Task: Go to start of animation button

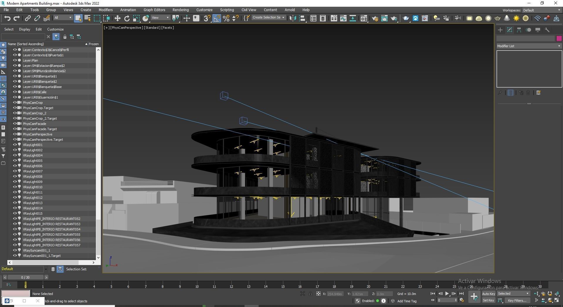Action: coord(433,294)
